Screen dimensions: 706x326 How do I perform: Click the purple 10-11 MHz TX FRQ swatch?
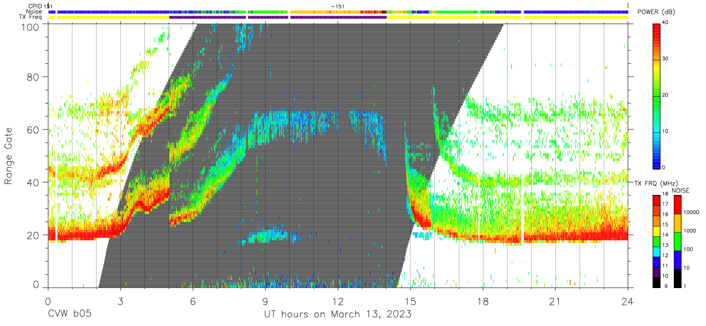pyautogui.click(x=657, y=271)
